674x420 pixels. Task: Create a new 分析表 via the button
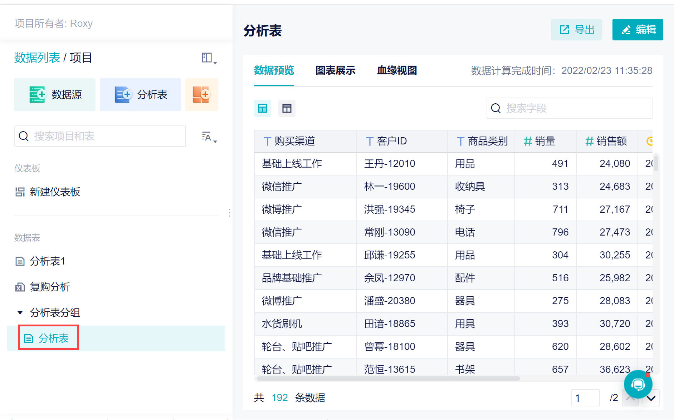click(x=140, y=95)
